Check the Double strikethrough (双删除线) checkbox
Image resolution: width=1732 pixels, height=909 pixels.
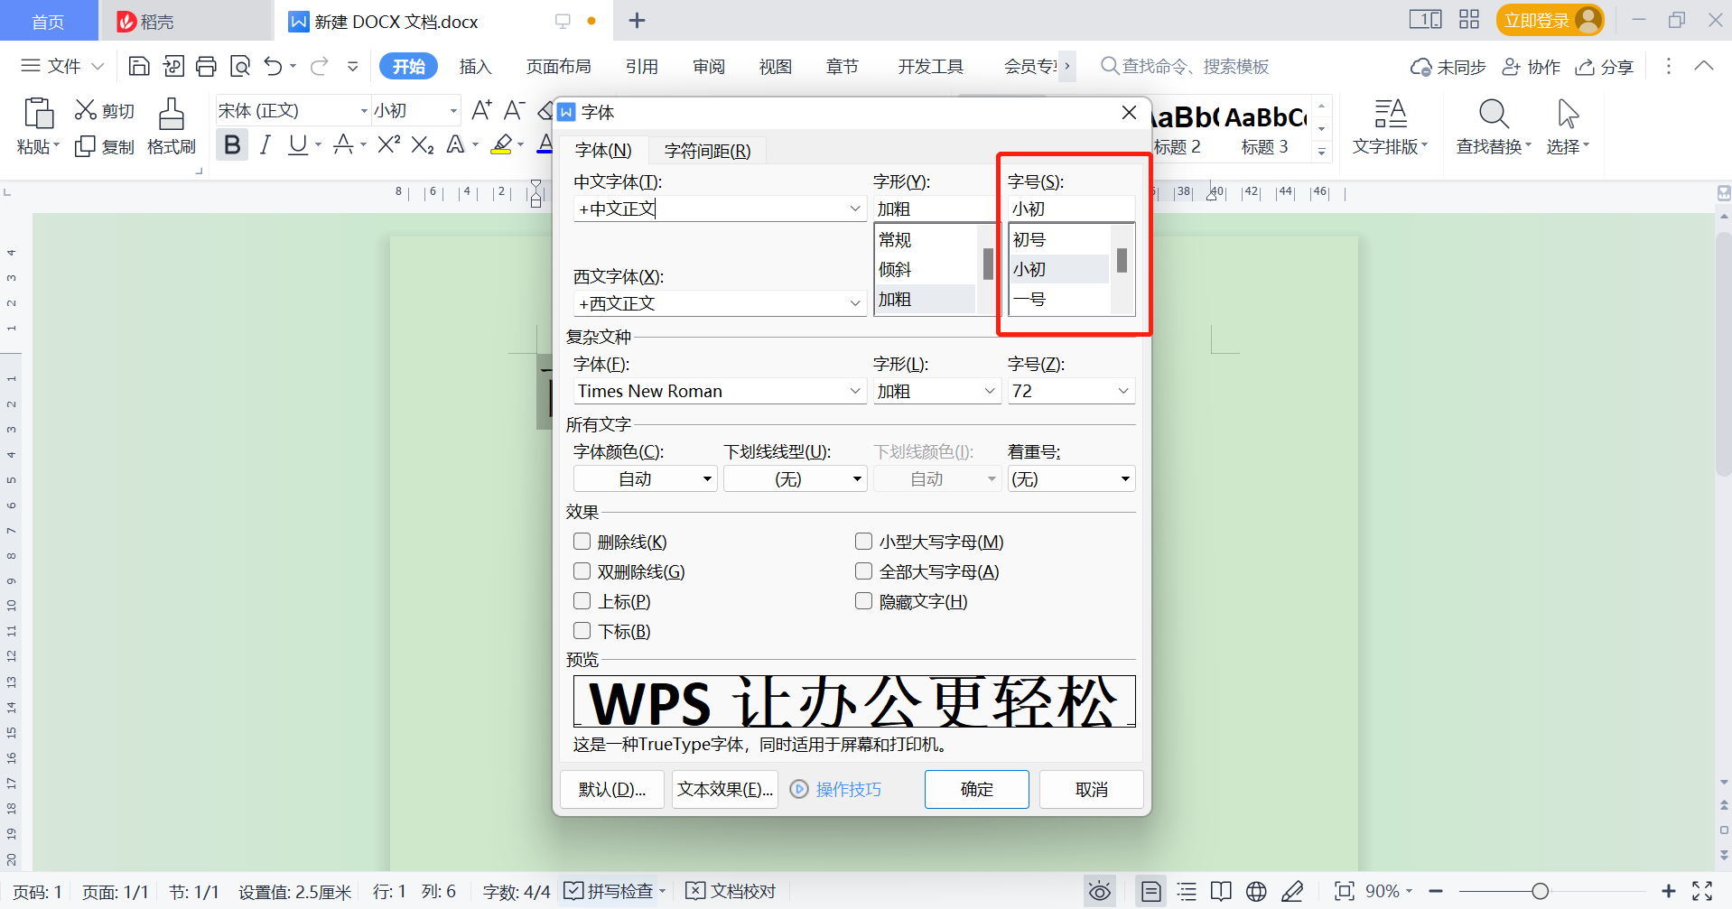[582, 571]
